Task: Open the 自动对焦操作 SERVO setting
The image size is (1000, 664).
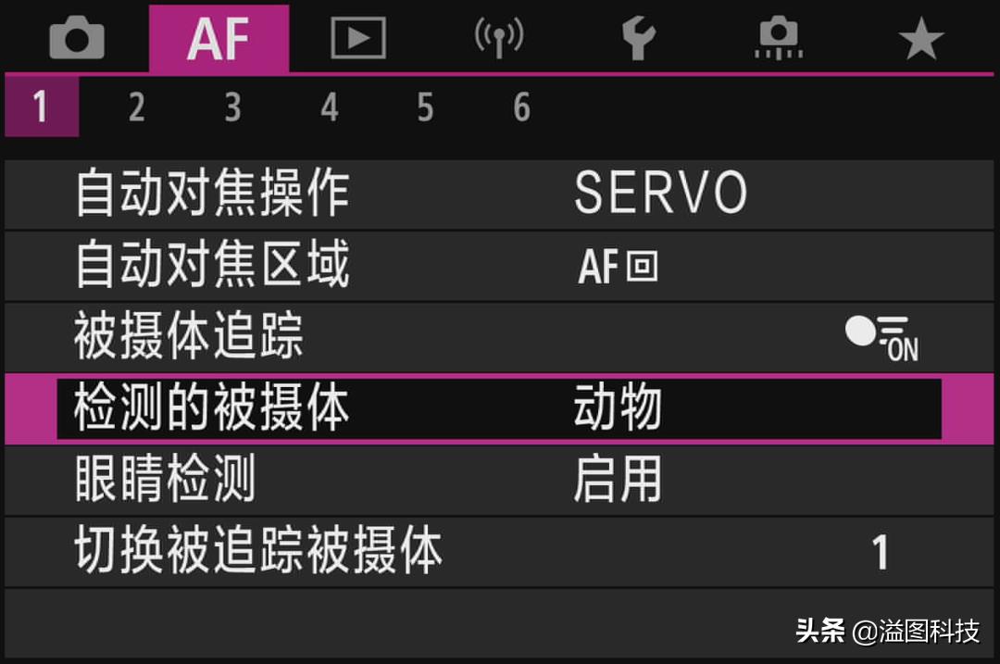Action: pos(659,194)
